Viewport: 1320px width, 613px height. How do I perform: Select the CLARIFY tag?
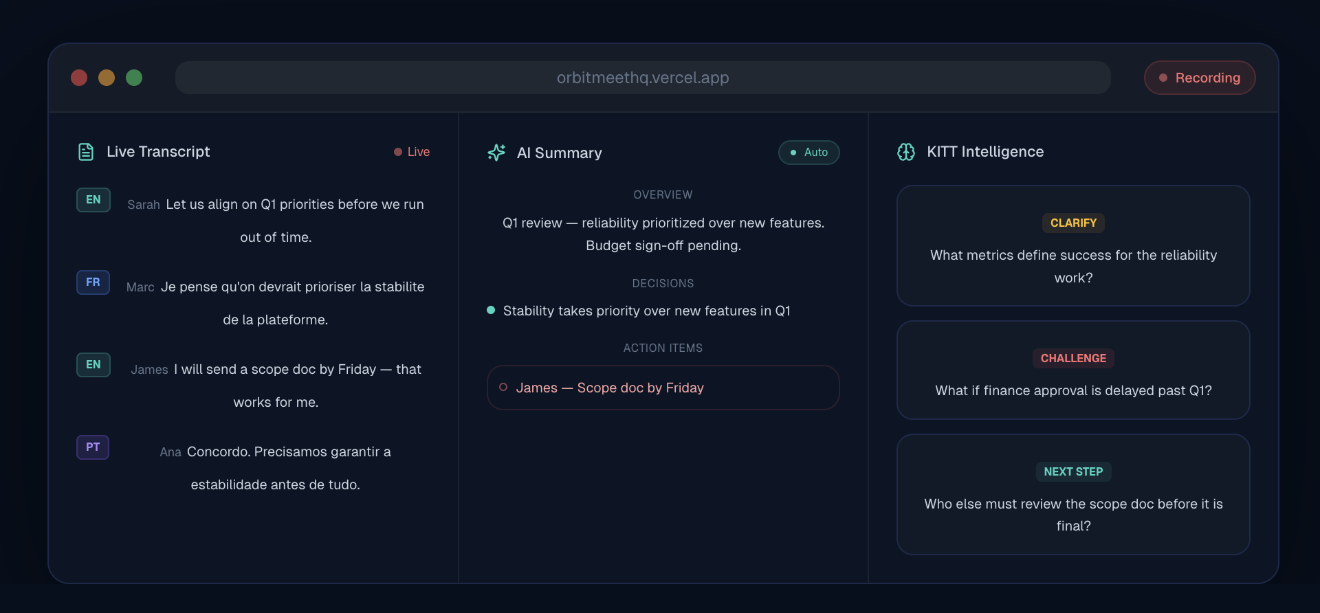(x=1073, y=223)
